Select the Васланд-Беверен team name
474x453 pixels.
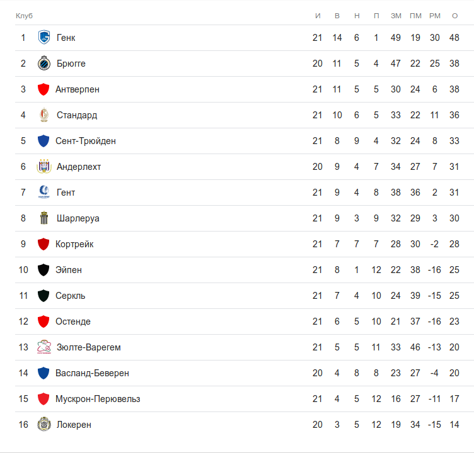(92, 373)
